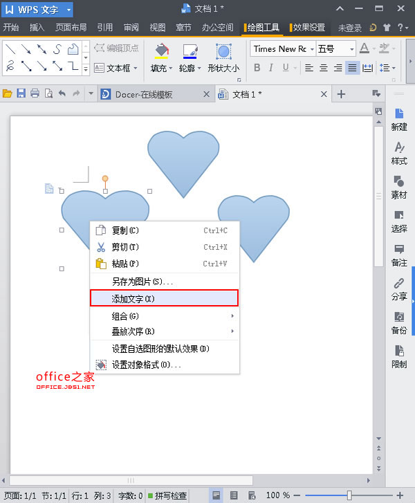Set center text alignment
The image size is (415, 503).
pyautogui.click(x=323, y=68)
